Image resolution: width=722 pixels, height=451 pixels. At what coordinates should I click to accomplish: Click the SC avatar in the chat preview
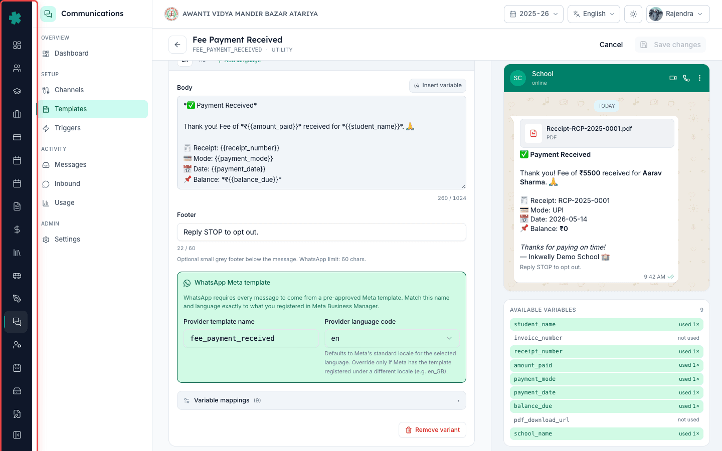518,78
